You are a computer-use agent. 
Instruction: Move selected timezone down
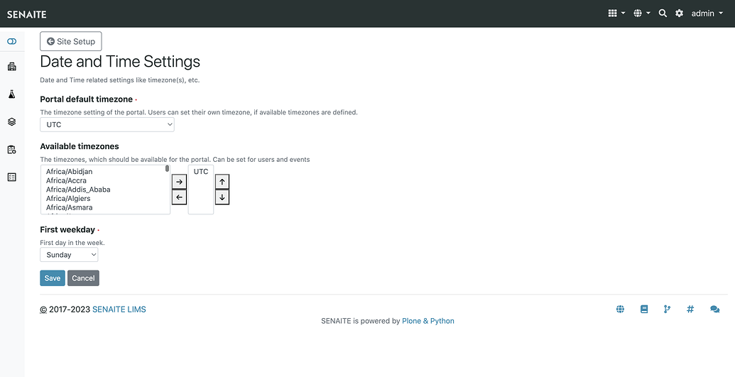click(x=222, y=197)
